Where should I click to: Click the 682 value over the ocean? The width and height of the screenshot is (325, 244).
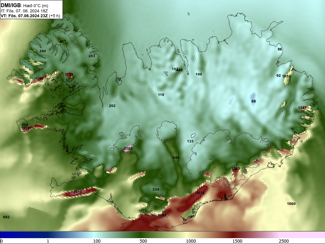tap(6, 217)
